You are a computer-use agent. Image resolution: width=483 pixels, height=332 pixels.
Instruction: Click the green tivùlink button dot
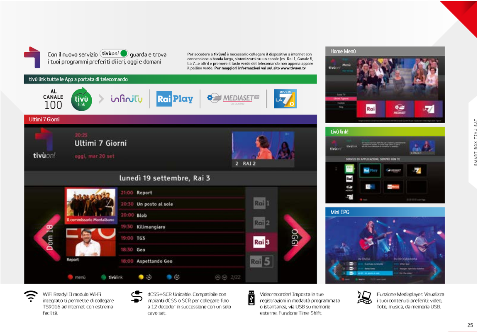(x=103, y=277)
